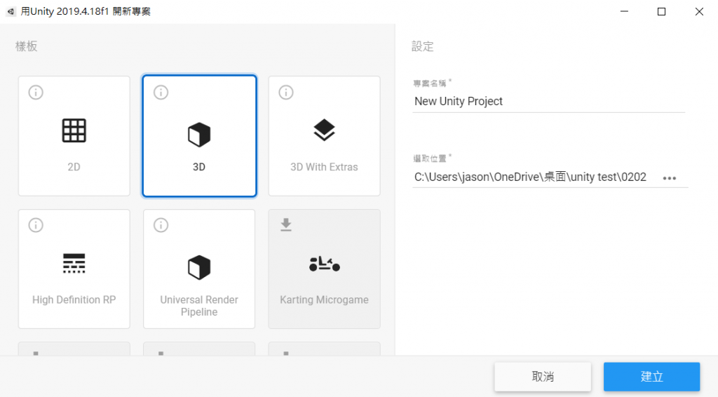Viewport: 718px width, 397px height.
Task: Click the 2D template label text
Action: click(74, 167)
